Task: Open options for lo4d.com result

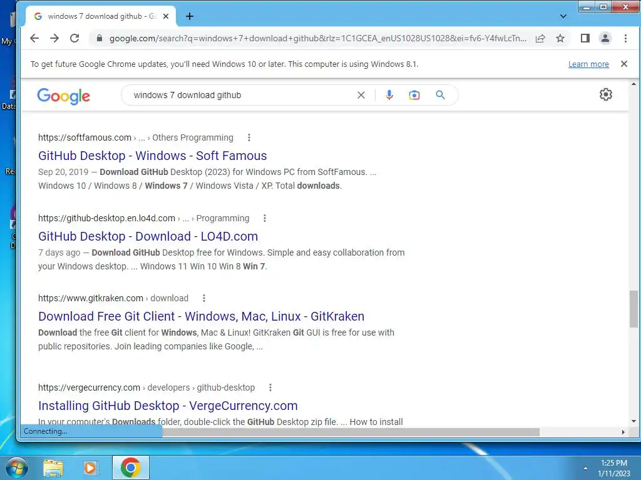Action: 265,218
